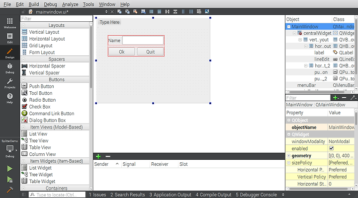Close mainwindow.ui document with X
Viewport: 358px width, 198px height.
click(x=112, y=11)
